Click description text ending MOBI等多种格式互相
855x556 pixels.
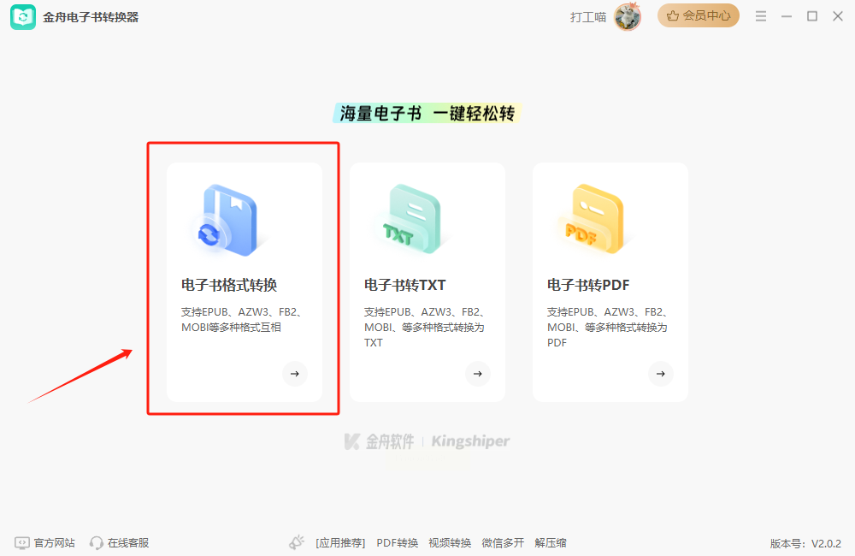[x=242, y=320]
